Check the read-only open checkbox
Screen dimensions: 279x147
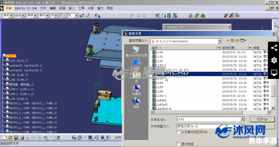point(178,132)
